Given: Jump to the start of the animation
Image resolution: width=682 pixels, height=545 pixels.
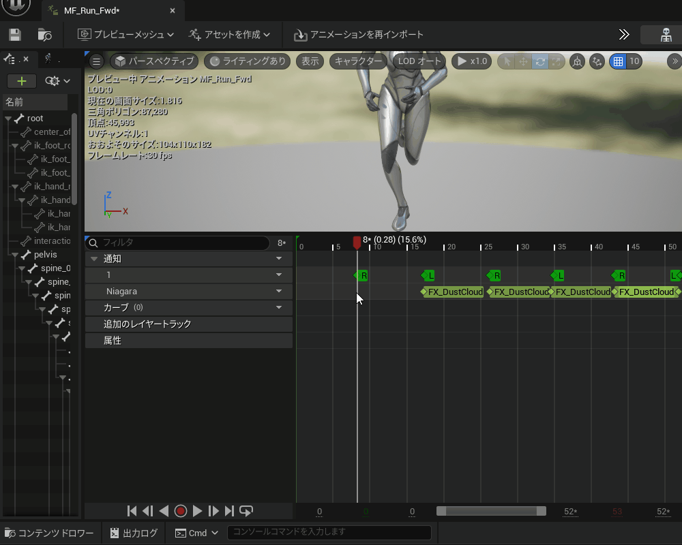Looking at the screenshot, I should [132, 511].
